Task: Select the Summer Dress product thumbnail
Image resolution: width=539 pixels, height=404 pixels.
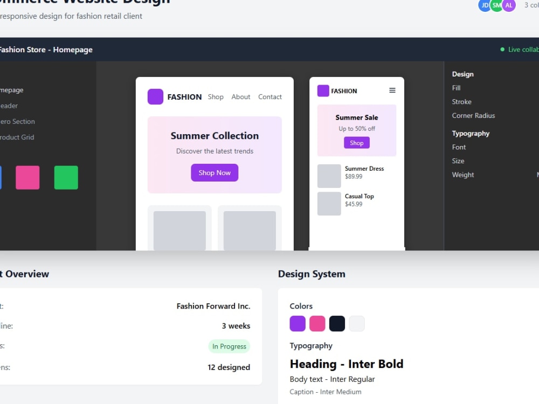Action: tap(329, 176)
